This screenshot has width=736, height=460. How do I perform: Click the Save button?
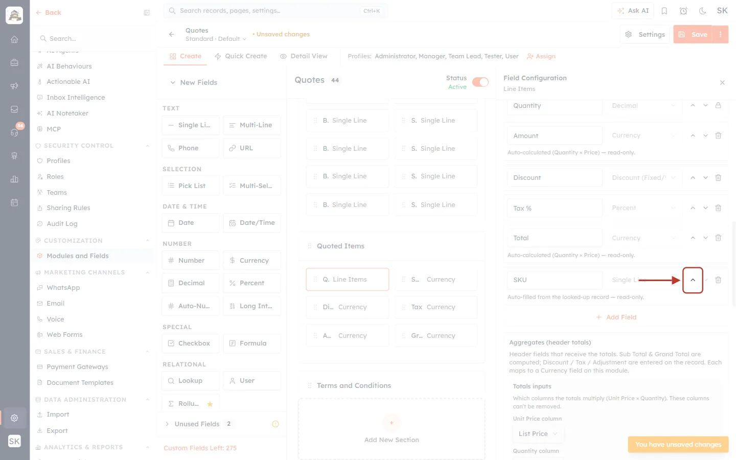694,34
